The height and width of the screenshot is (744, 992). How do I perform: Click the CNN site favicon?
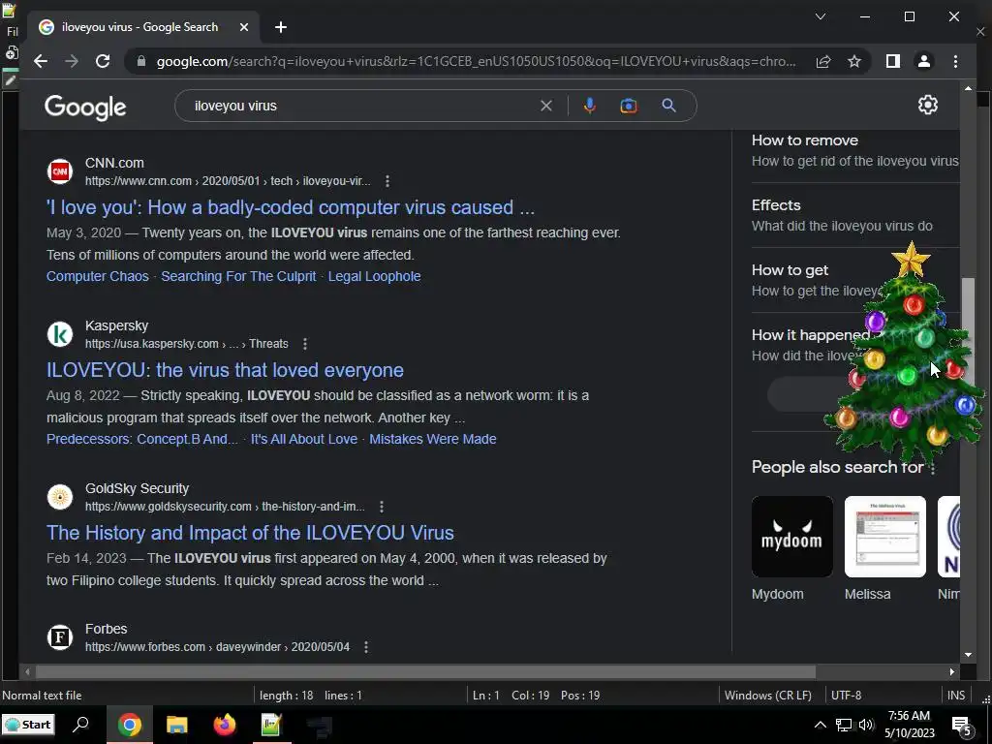click(x=60, y=171)
